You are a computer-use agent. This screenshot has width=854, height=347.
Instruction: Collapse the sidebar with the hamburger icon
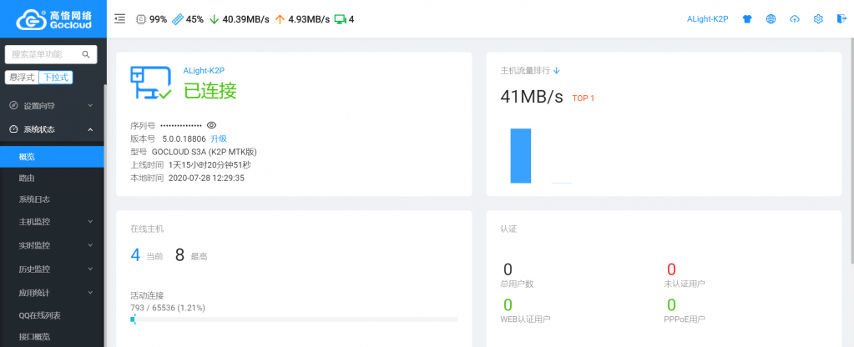click(x=120, y=18)
